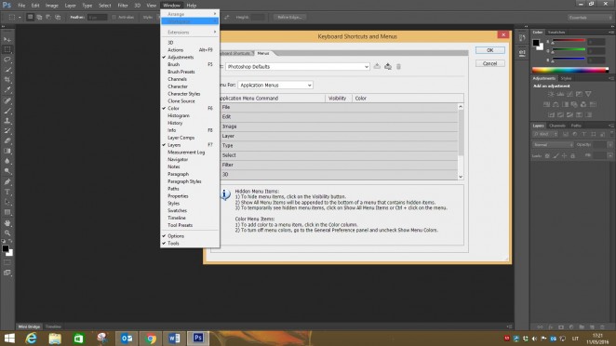The width and height of the screenshot is (616, 346).
Task: Add a Brightness/Contrast adjustment
Action: 551,94
